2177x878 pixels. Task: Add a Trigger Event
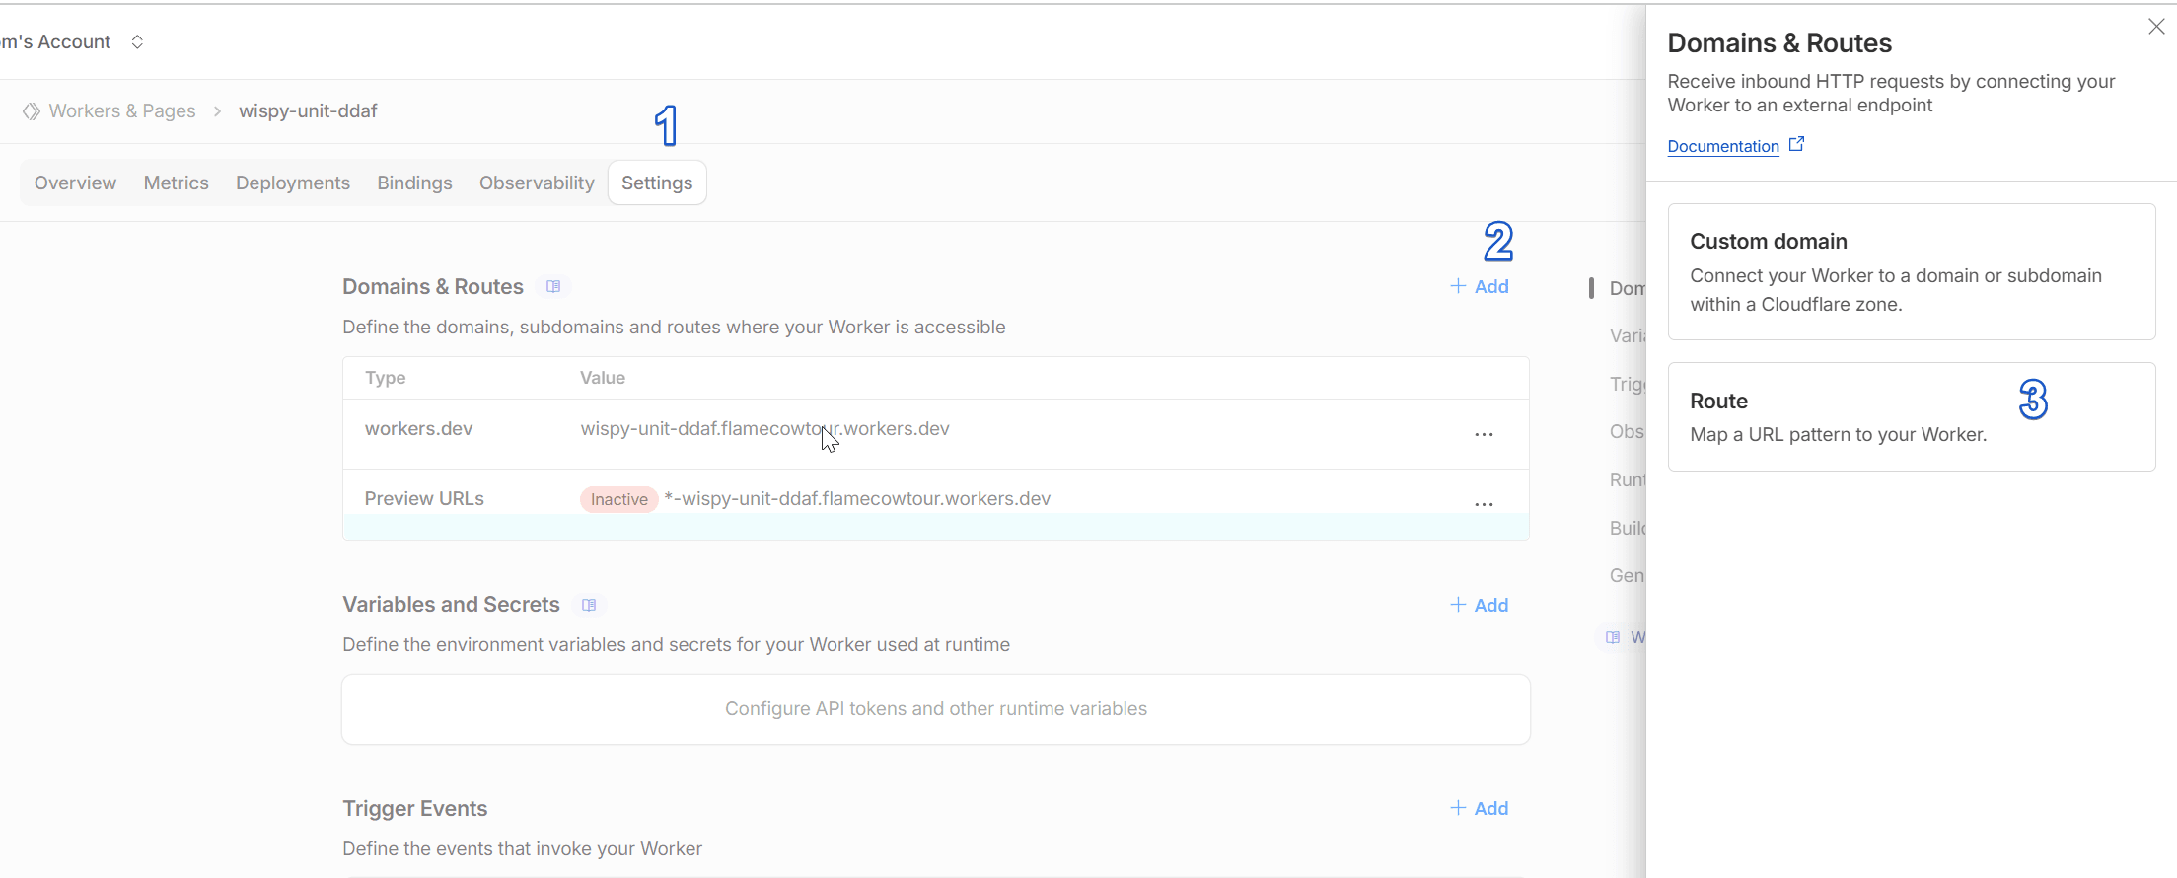tap(1479, 808)
